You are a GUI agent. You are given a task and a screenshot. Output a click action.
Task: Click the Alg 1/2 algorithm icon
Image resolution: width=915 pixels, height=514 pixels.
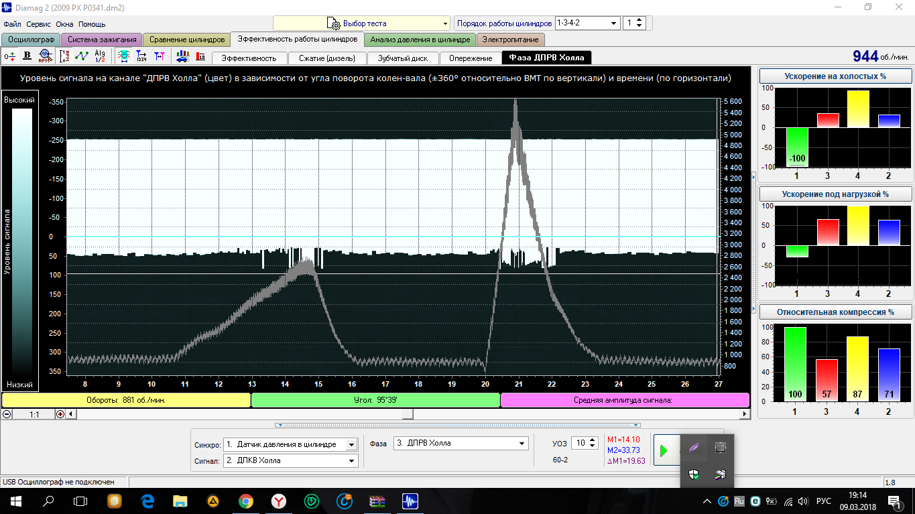click(100, 56)
